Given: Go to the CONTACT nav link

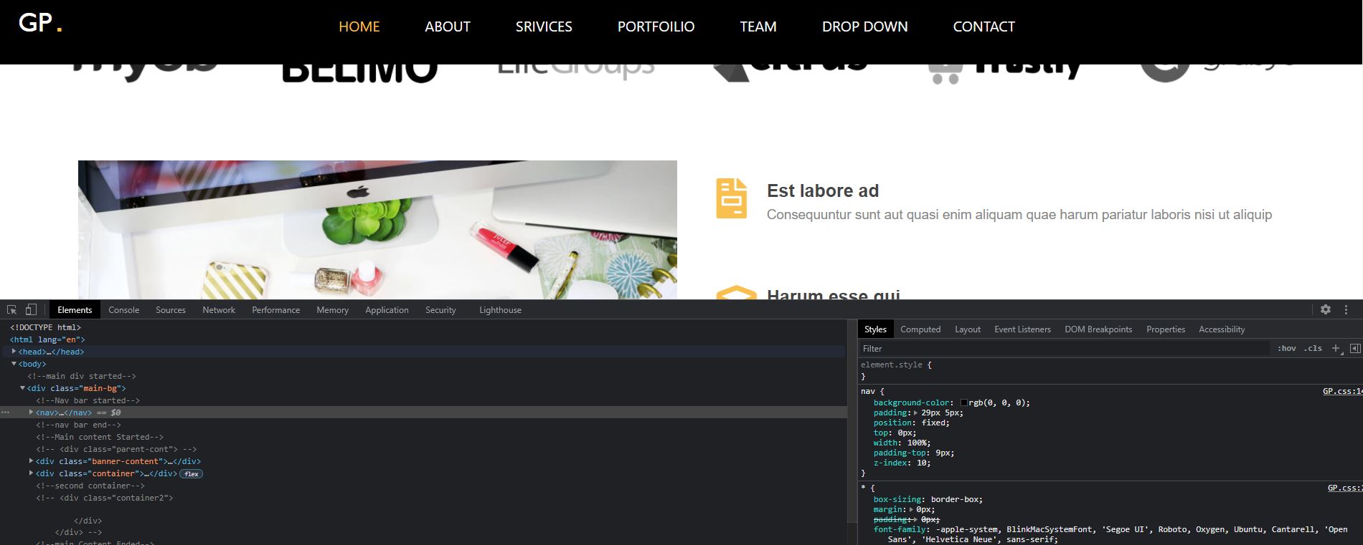Looking at the screenshot, I should 984,26.
